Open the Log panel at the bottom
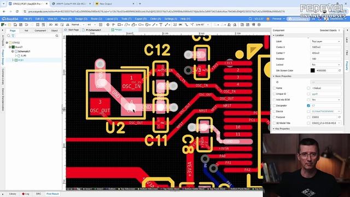350x197 pixels. (x=26, y=194)
